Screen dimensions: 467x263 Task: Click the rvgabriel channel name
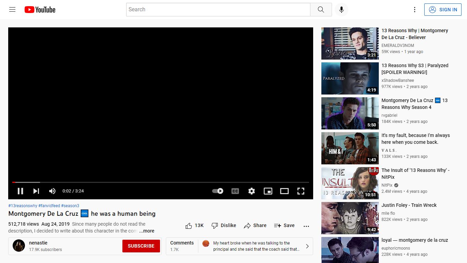[389, 115]
